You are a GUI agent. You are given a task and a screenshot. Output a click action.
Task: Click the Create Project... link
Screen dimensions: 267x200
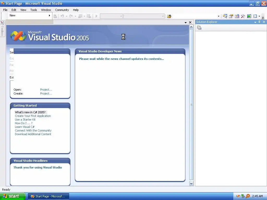46,93
